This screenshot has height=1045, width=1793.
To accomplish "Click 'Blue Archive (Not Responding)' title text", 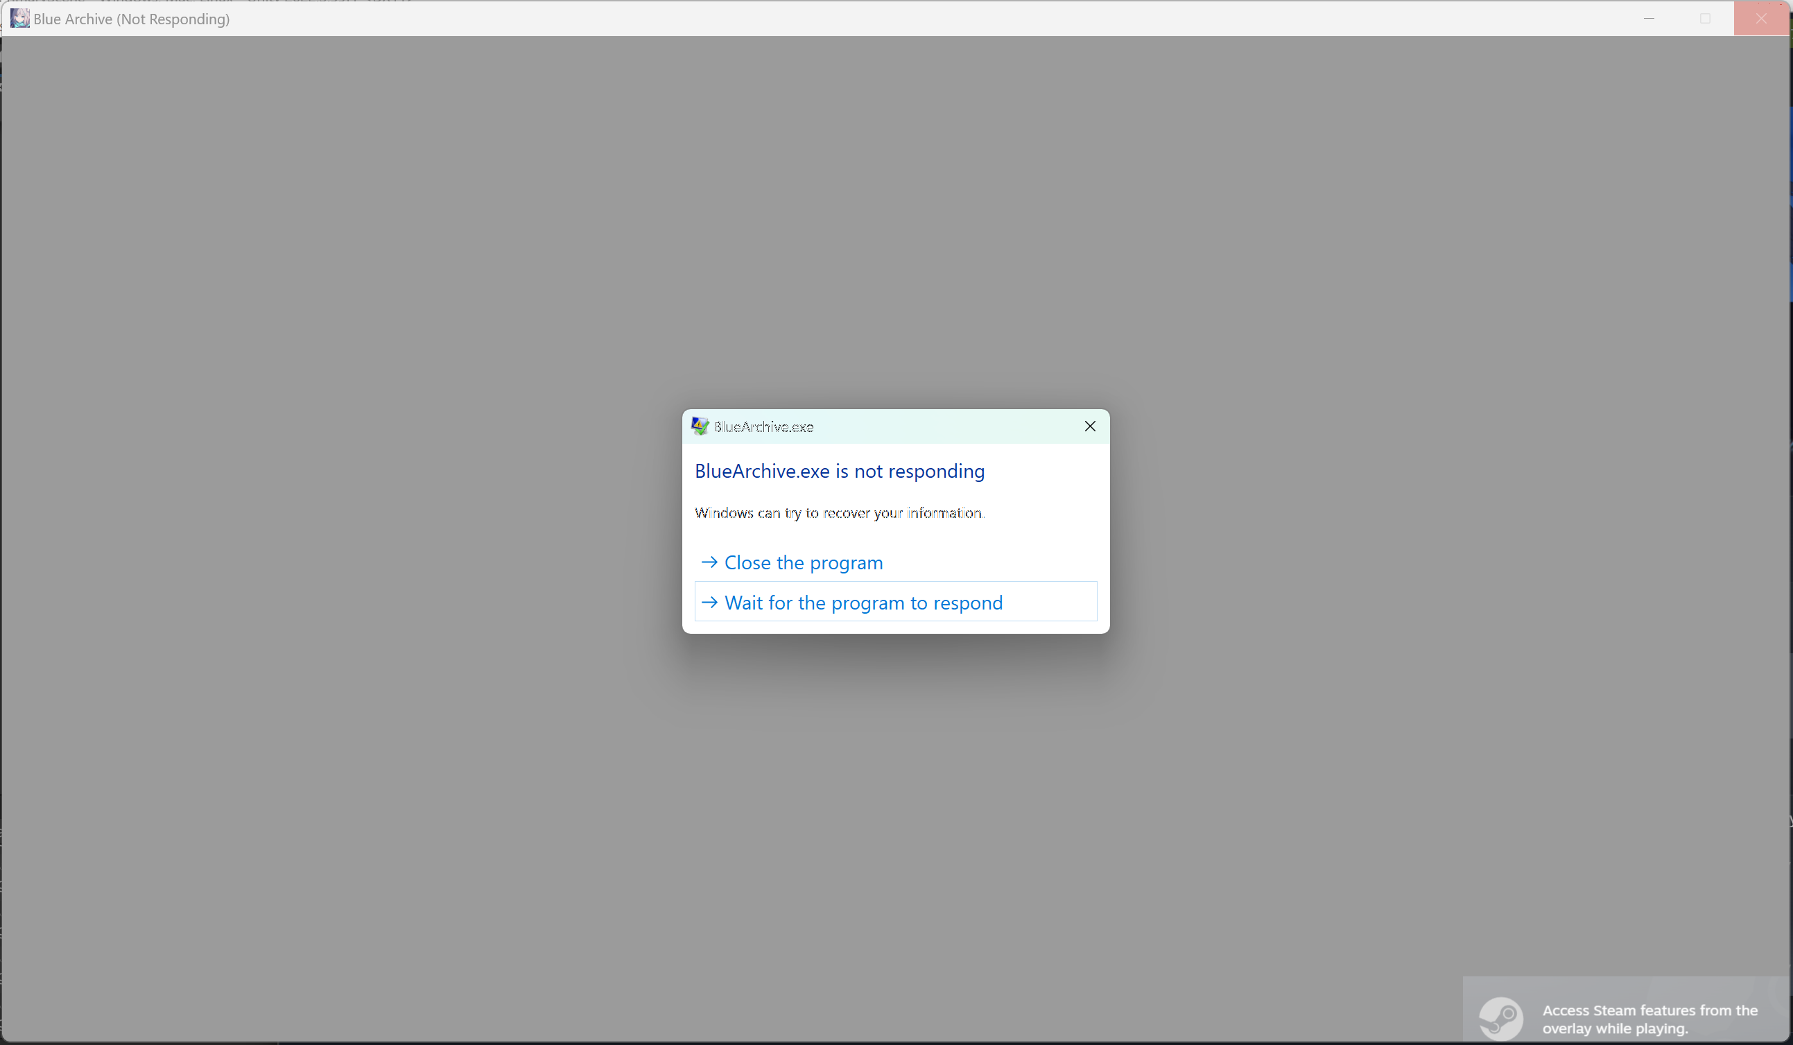I will (132, 19).
